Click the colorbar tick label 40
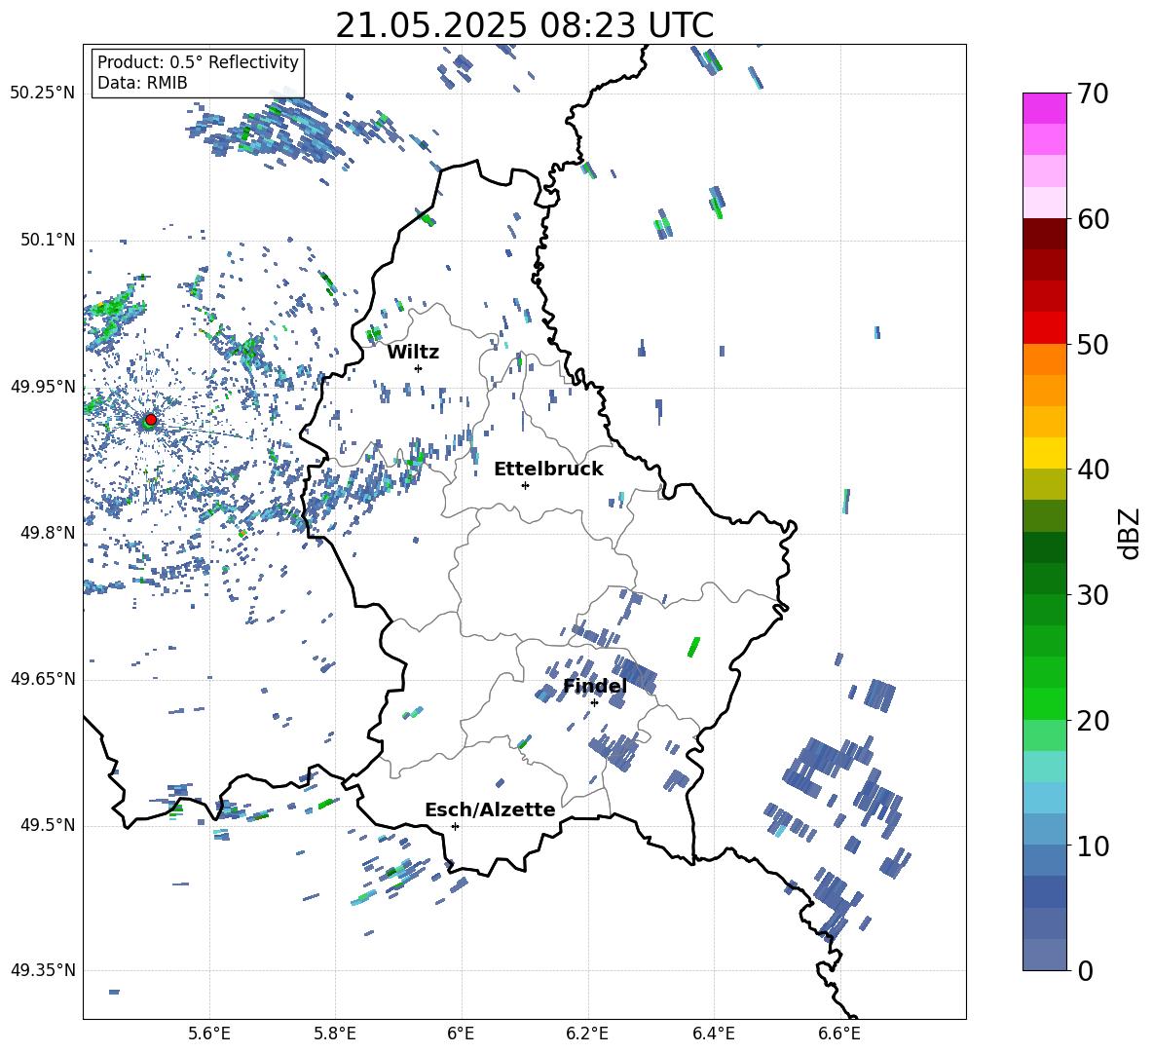 pyautogui.click(x=1093, y=470)
